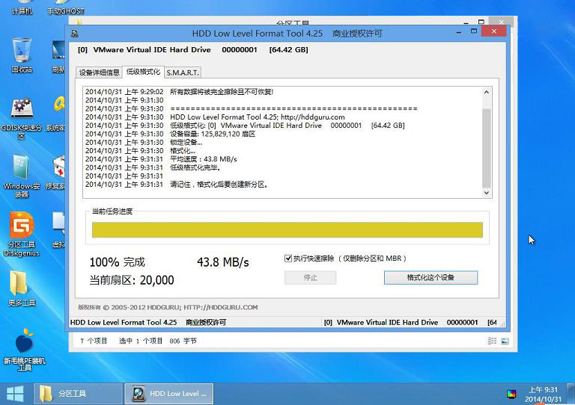Open the 手动GHOST desktop icon
The height and width of the screenshot is (405, 575).
(66, 8)
